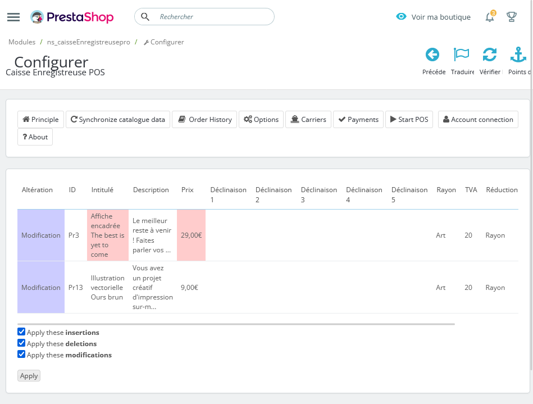Click the trophy achievements icon

coord(511,17)
